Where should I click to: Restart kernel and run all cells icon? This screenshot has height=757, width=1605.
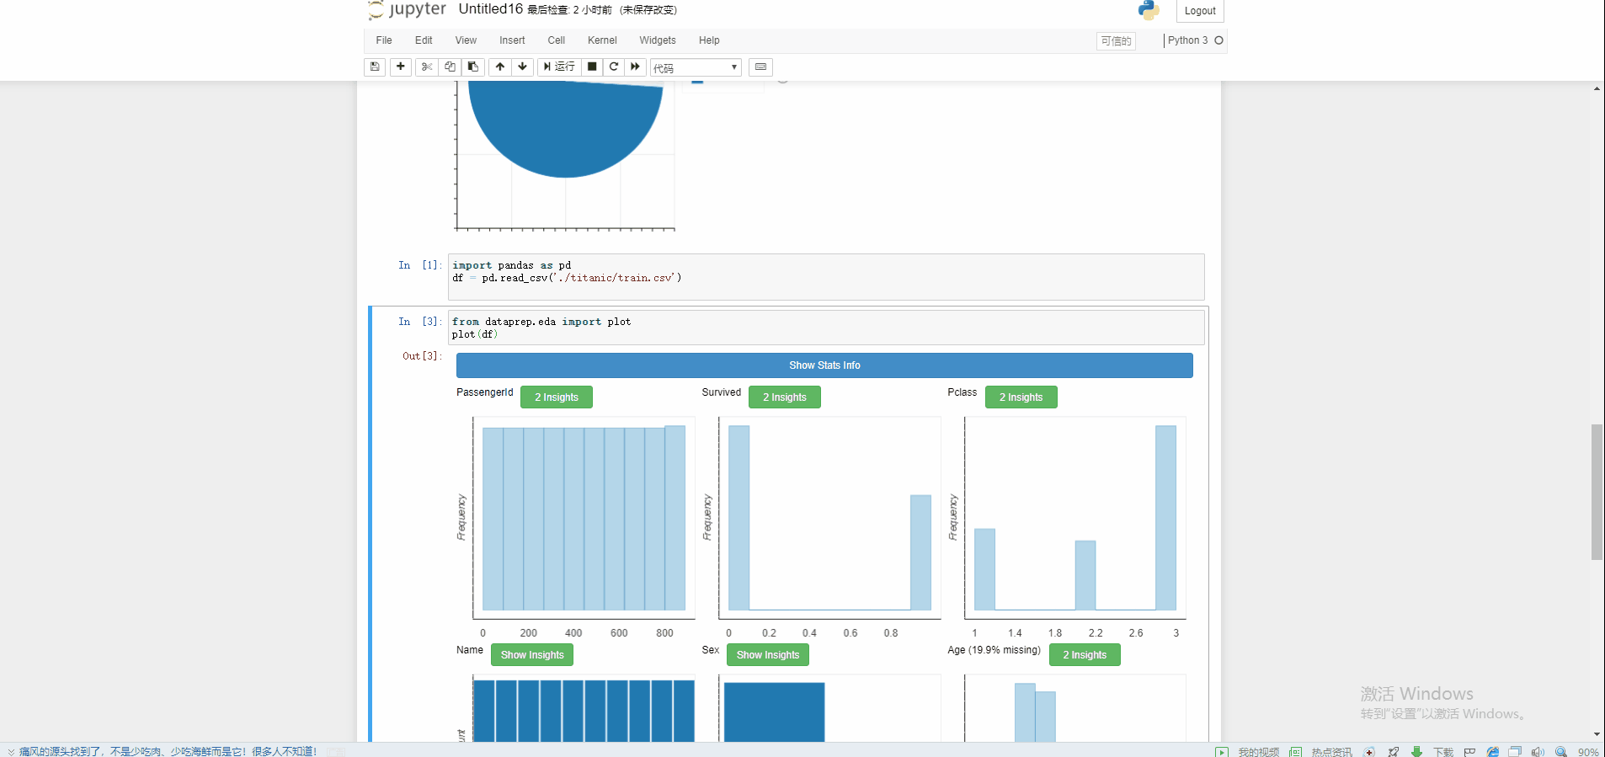(636, 67)
